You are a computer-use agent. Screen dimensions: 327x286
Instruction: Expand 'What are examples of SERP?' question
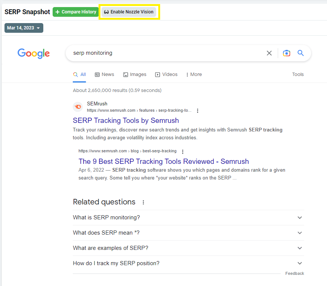(188, 248)
